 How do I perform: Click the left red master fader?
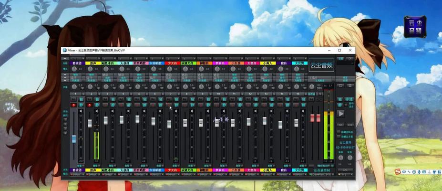point(312,118)
